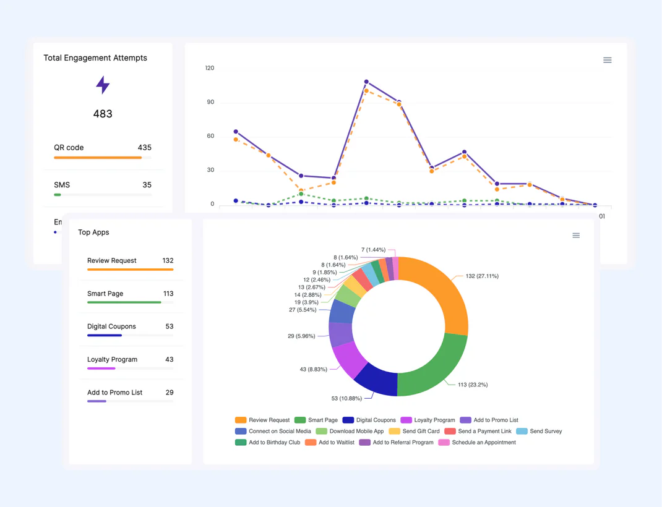Click Connect on Social Media legend icon
Screen dimensions: 662x507
[x=241, y=431]
